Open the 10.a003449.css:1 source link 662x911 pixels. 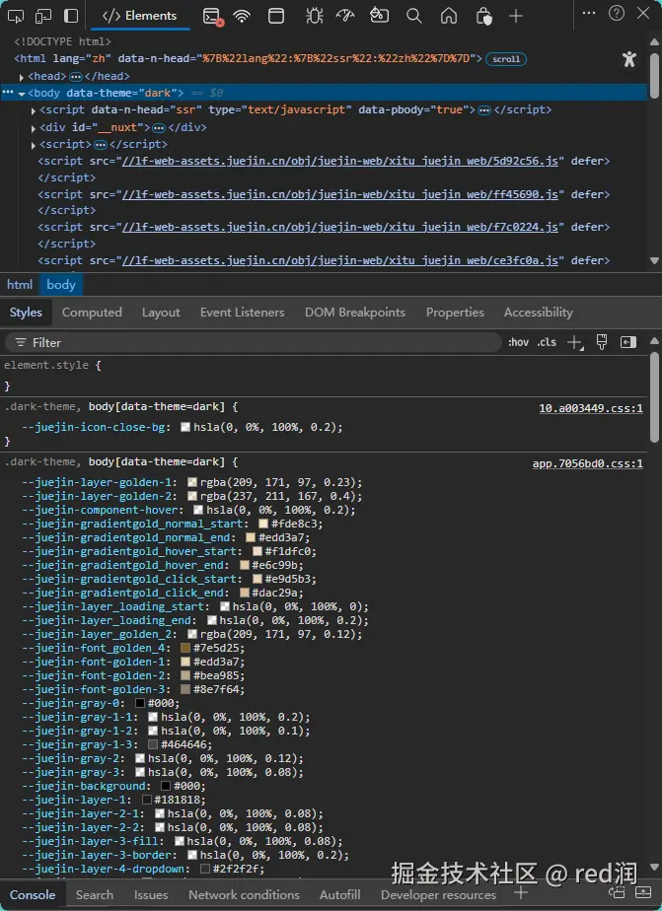pyautogui.click(x=591, y=408)
